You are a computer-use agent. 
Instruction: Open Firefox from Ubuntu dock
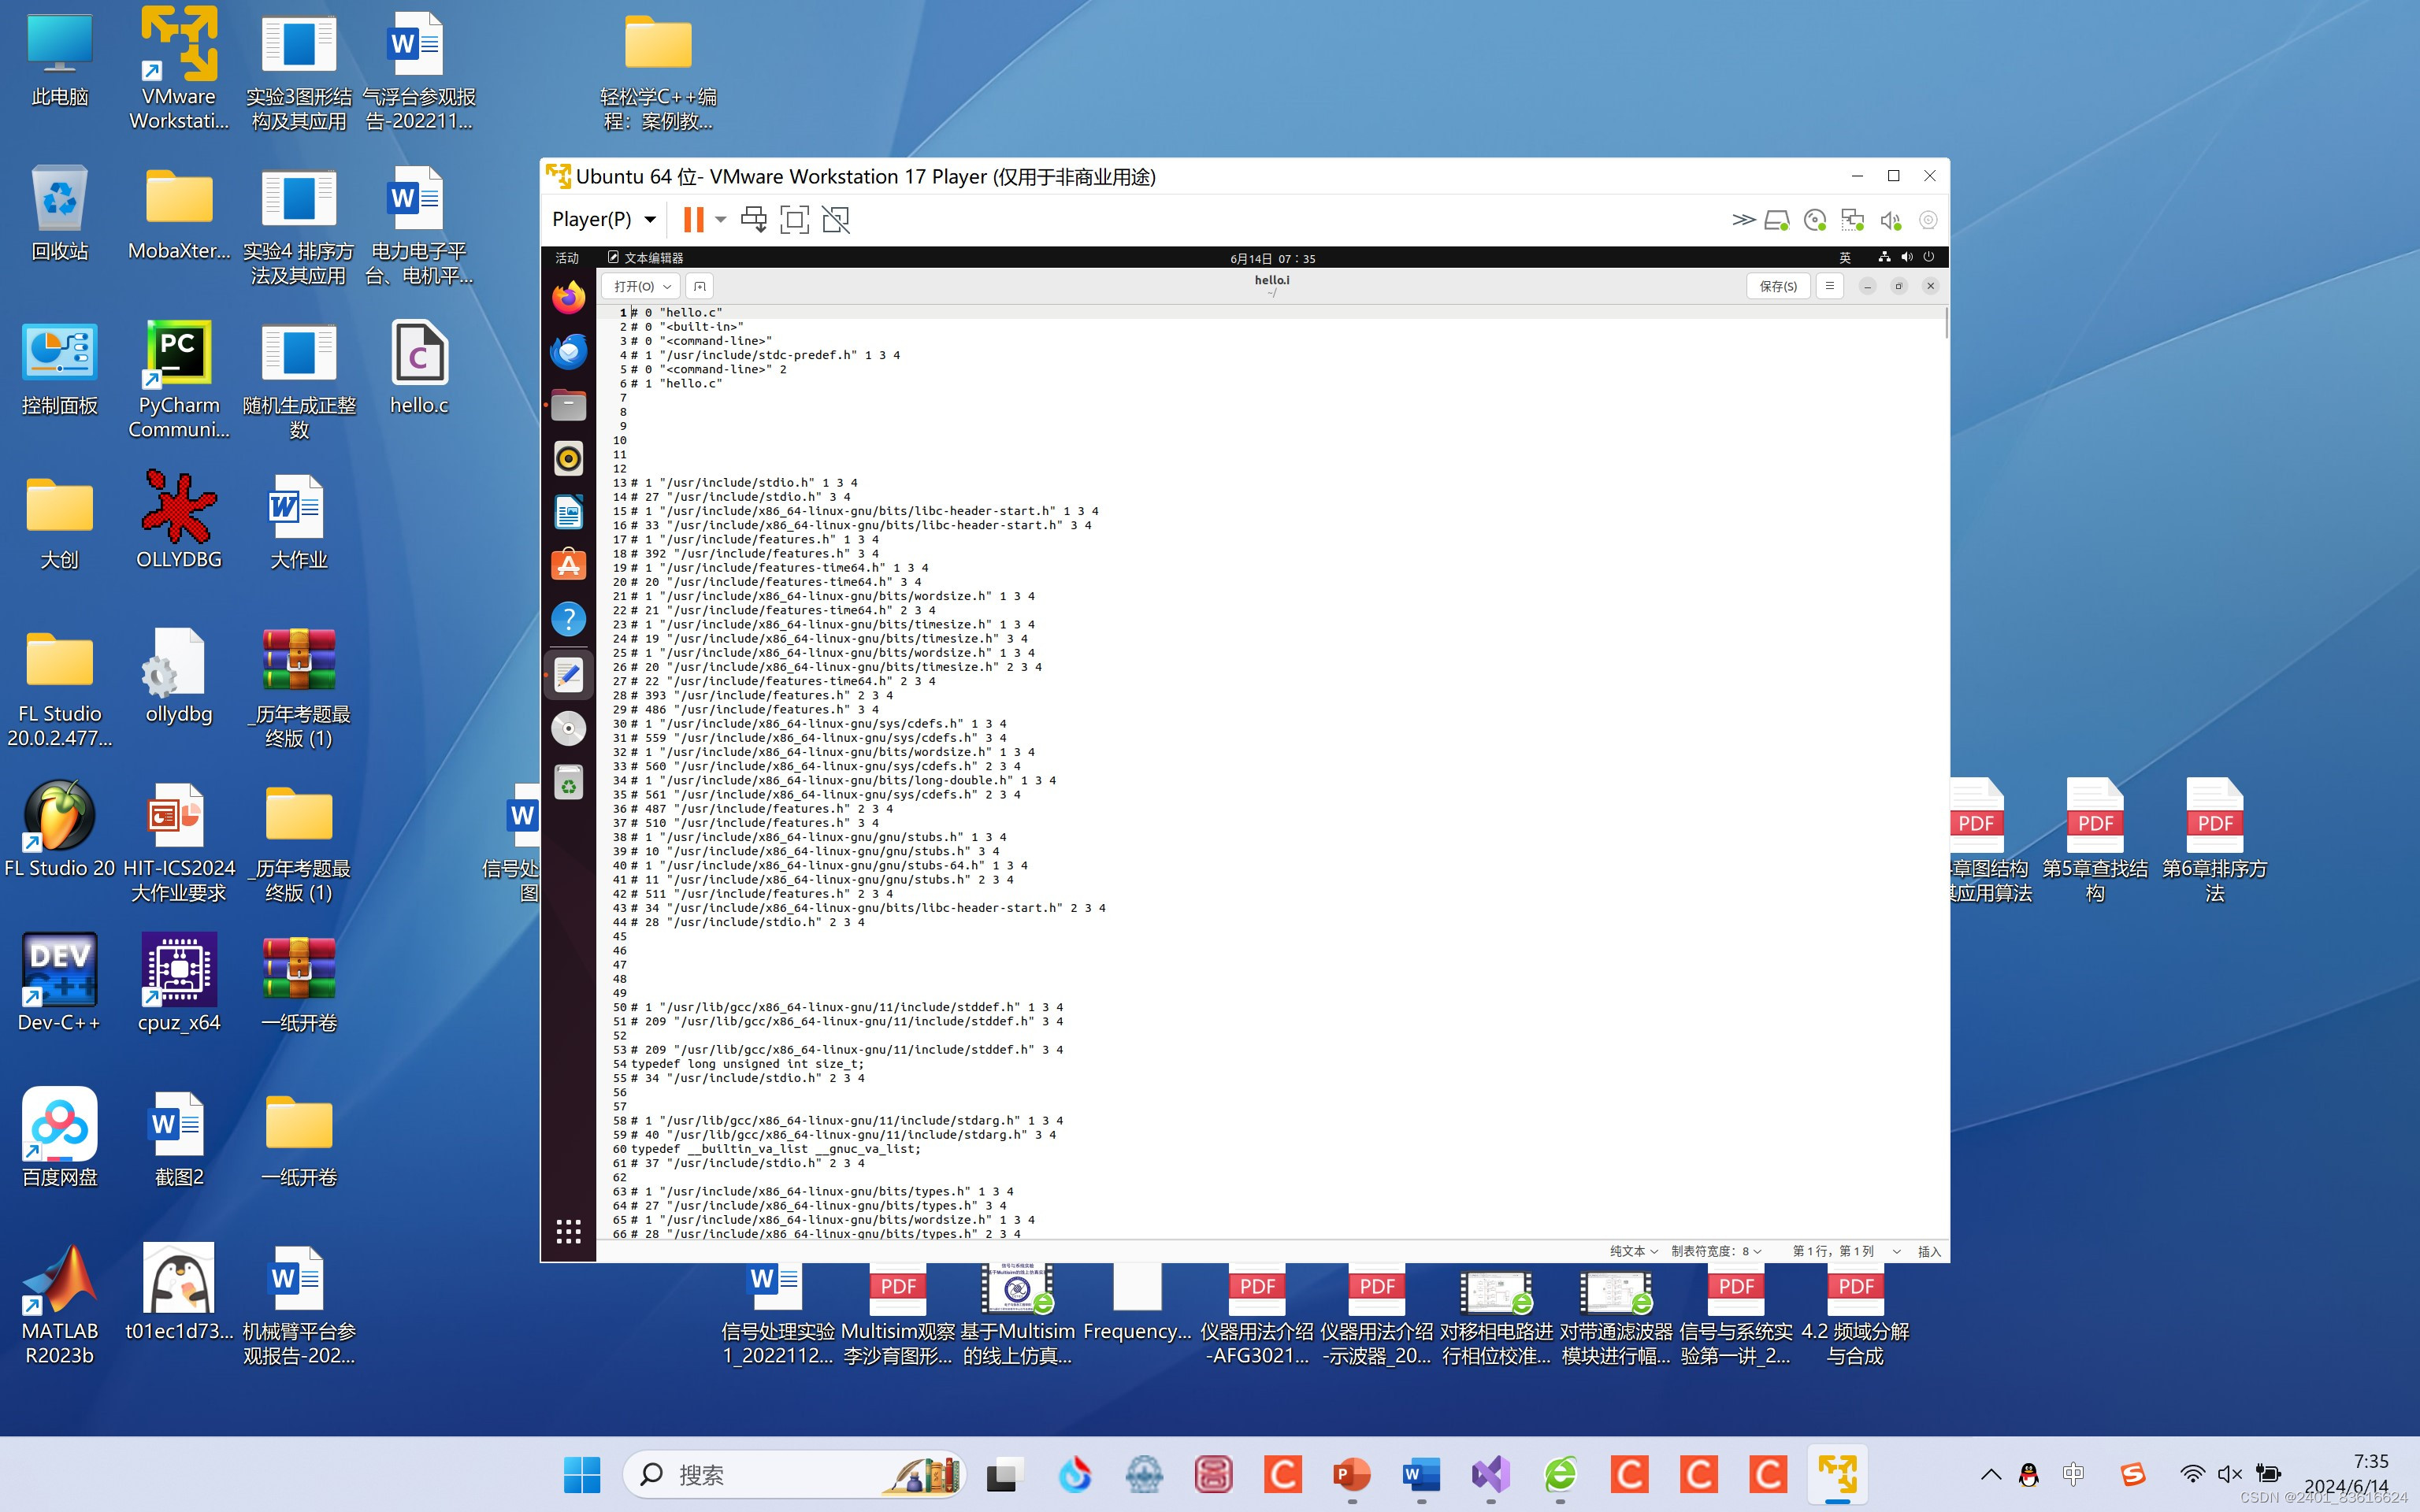click(568, 297)
